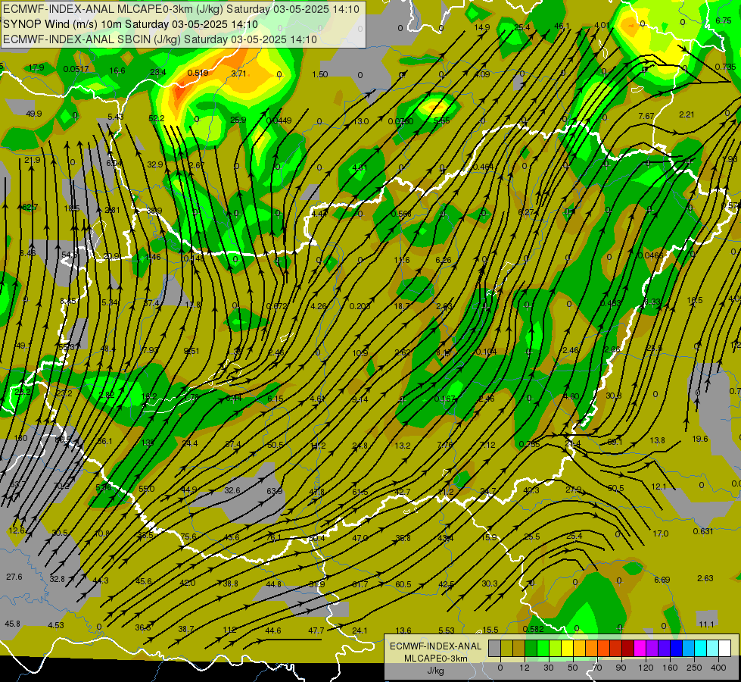Click the map value '3.71'
The image size is (741, 682).
238,74
